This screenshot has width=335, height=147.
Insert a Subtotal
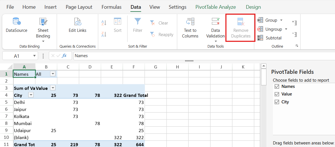[x=270, y=38]
